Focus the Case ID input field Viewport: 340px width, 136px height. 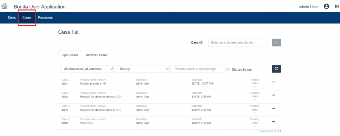click(x=238, y=43)
